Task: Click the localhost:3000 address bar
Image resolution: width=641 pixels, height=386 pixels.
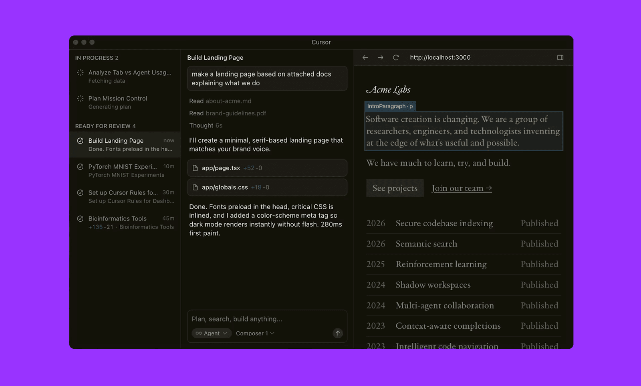Action: click(440, 57)
